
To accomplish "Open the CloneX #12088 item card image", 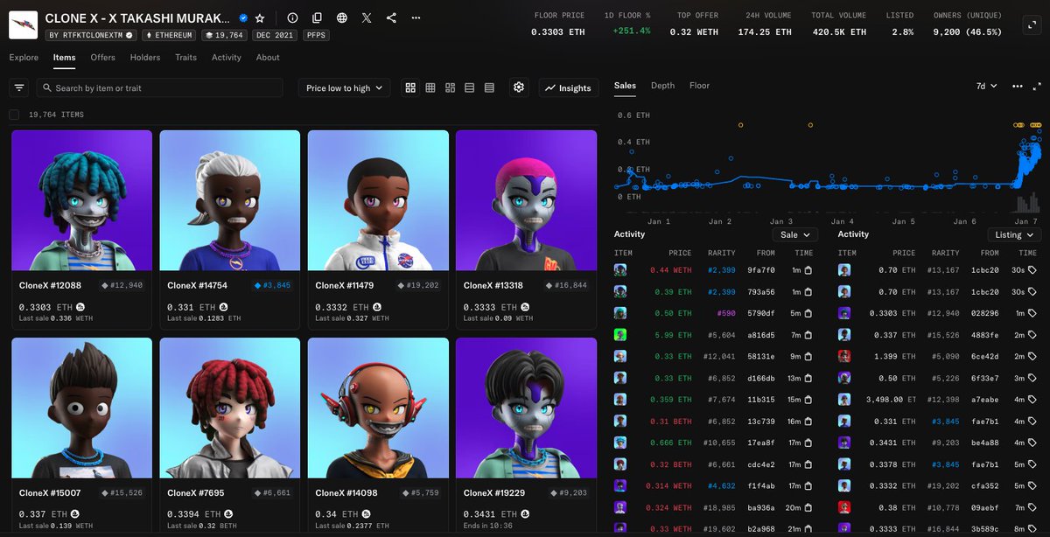I will (81, 200).
